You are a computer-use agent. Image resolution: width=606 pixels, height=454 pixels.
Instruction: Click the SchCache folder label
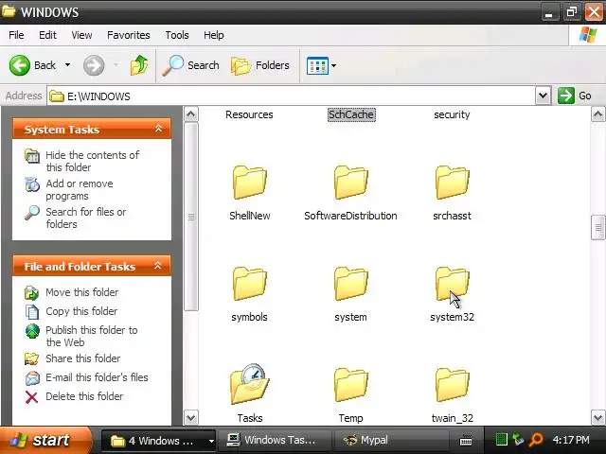[x=351, y=114]
